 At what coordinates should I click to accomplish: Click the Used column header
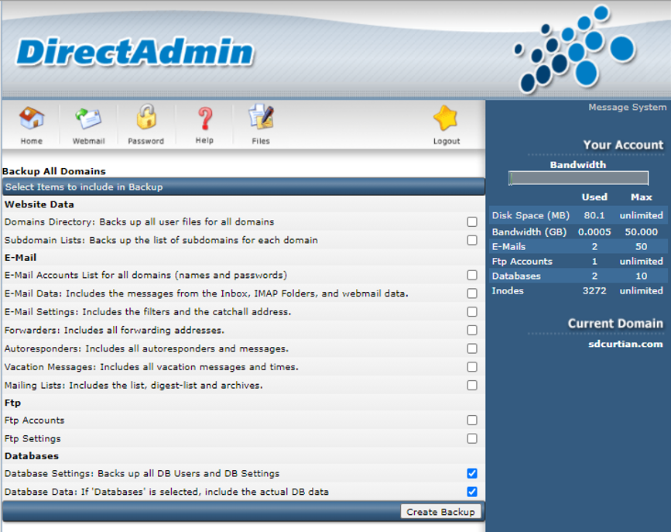click(x=594, y=197)
